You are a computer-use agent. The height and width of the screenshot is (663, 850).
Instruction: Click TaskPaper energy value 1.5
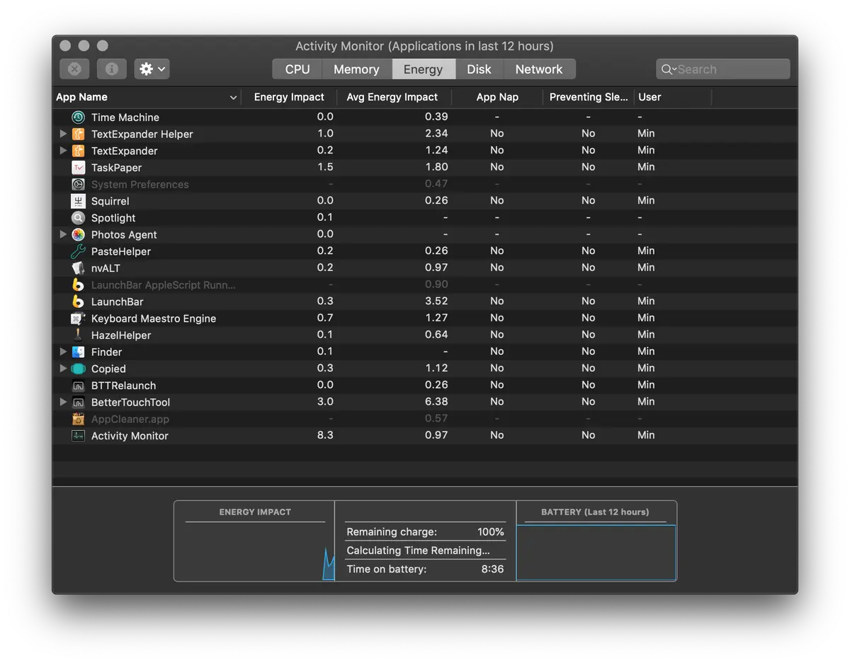click(325, 167)
